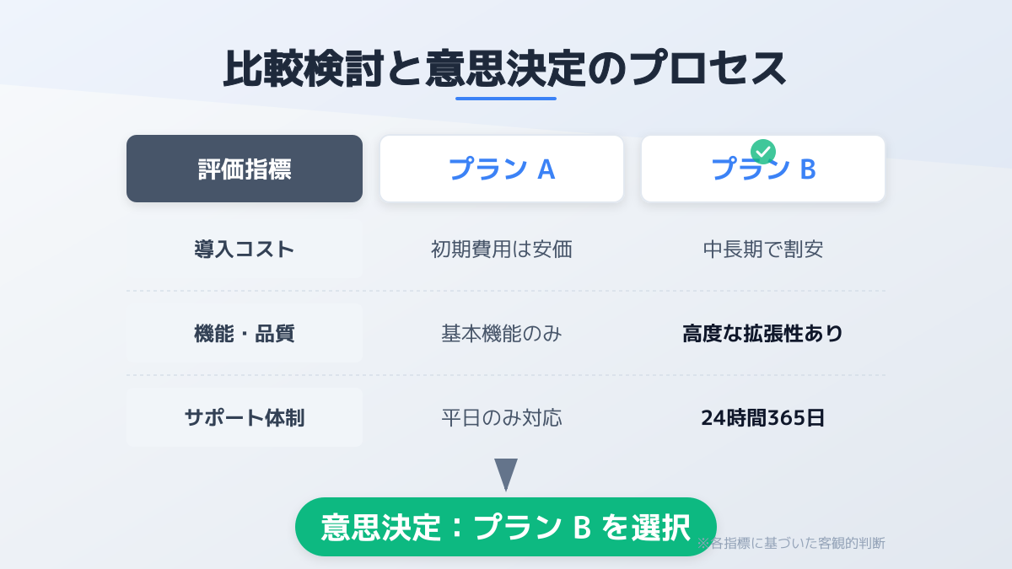The height and width of the screenshot is (569, 1012).
Task: Click the 基本機能のみ cell
Action: click(x=502, y=334)
